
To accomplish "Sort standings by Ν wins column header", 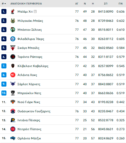I will pyautogui.click(x=85, y=4).
